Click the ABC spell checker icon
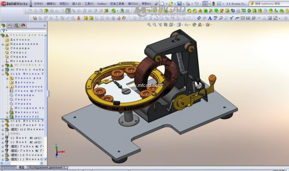Screen dimensions: 289x171 tap(215, 18)
